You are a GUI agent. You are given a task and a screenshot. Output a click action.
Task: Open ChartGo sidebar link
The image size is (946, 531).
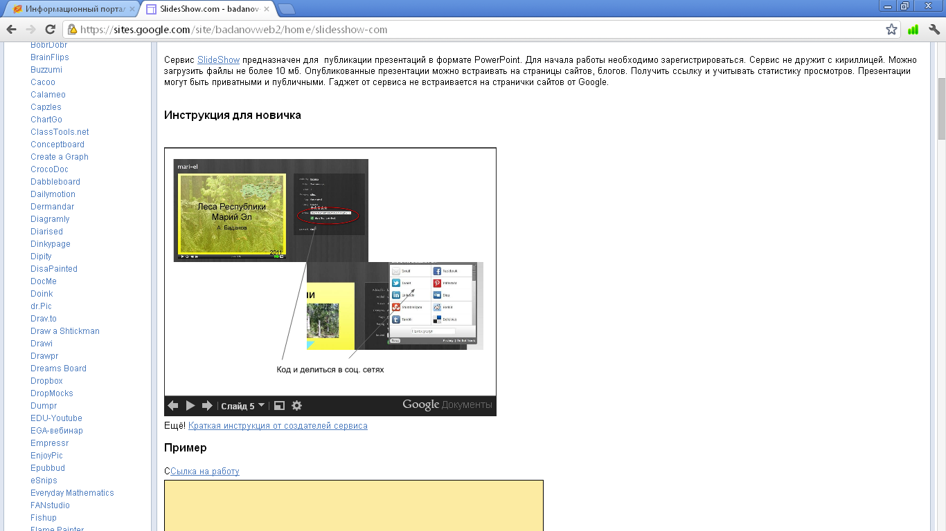click(x=46, y=120)
